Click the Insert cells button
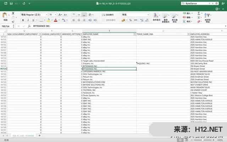This screenshot has height=142, width=227. click(188, 13)
